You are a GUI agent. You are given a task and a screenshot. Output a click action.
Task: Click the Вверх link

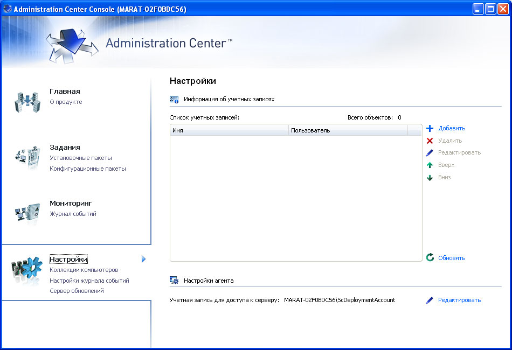pos(446,165)
